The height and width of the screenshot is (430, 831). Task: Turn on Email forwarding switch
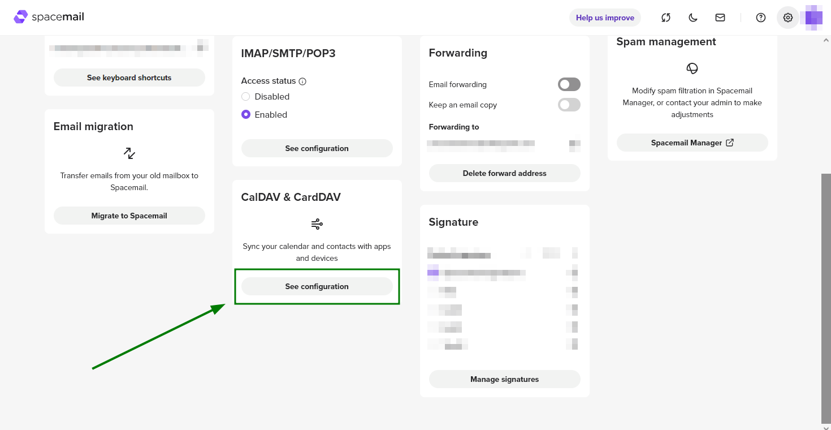pyautogui.click(x=569, y=84)
